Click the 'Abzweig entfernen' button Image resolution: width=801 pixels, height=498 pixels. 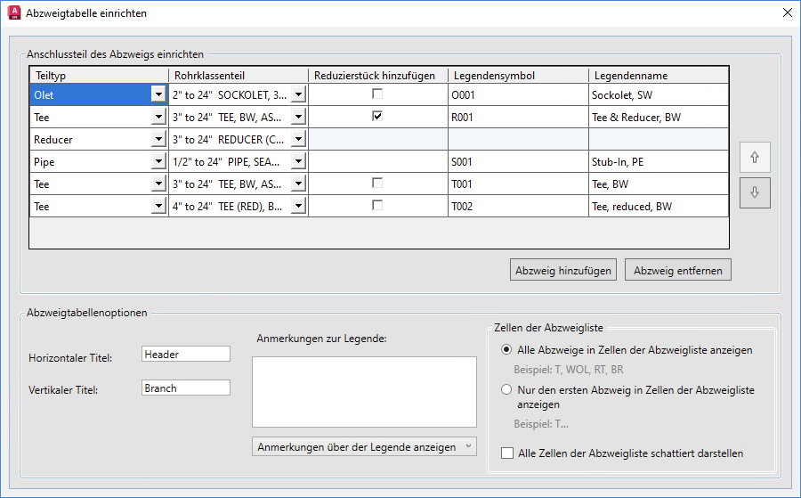[x=678, y=270]
